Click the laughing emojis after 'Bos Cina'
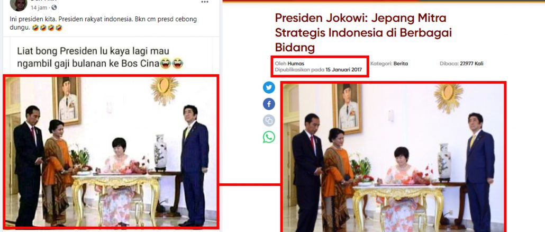Image resolution: width=545 pixels, height=232 pixels. (x=172, y=64)
